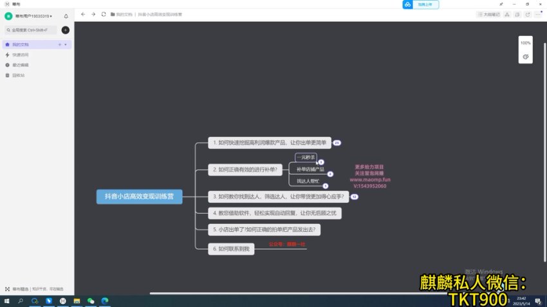Click the black plus new document button
Screen dimensions: 547x307
point(65,30)
